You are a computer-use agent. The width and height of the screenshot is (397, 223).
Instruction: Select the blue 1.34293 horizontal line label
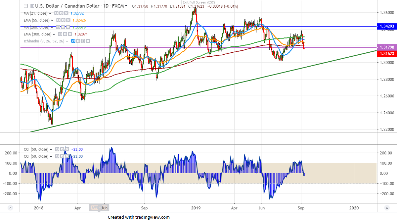(386, 27)
